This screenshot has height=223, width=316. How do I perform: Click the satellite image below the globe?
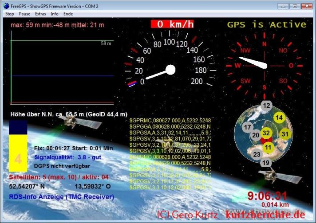click(280, 176)
